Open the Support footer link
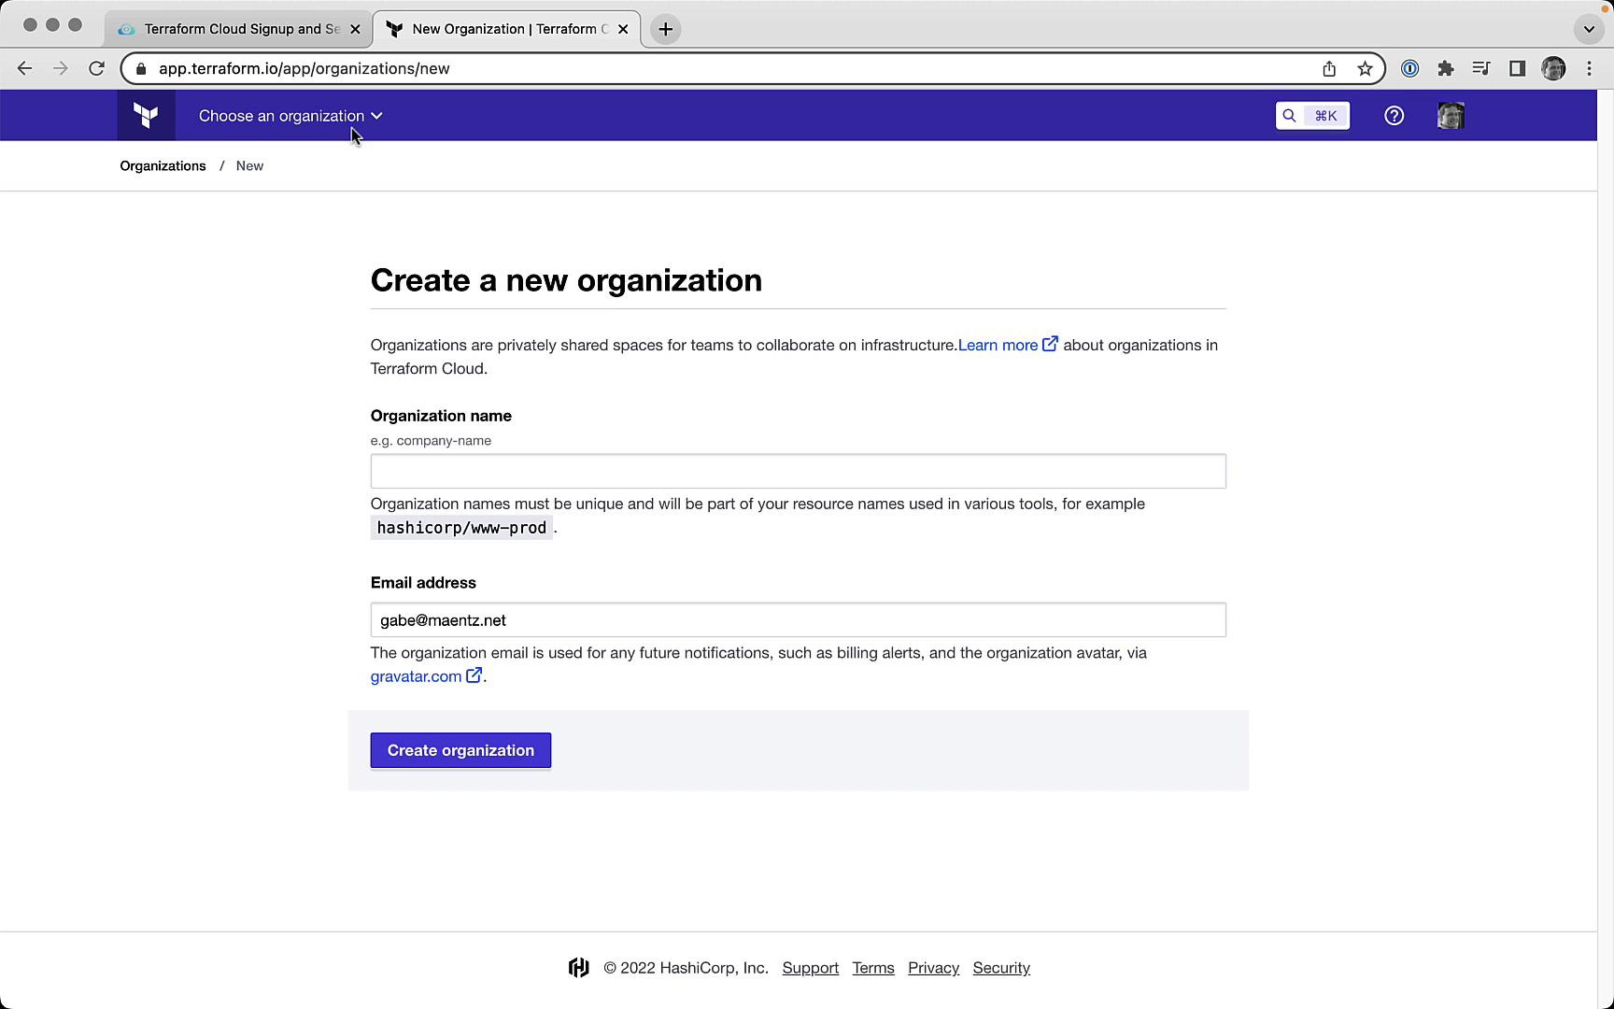 click(x=811, y=968)
